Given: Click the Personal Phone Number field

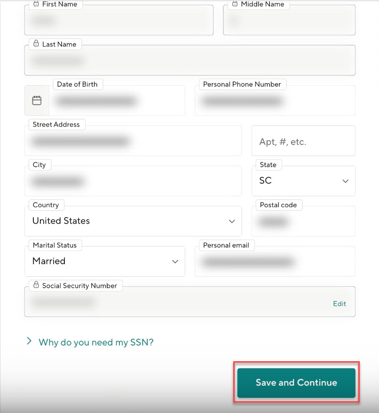Looking at the screenshot, I should tap(275, 101).
